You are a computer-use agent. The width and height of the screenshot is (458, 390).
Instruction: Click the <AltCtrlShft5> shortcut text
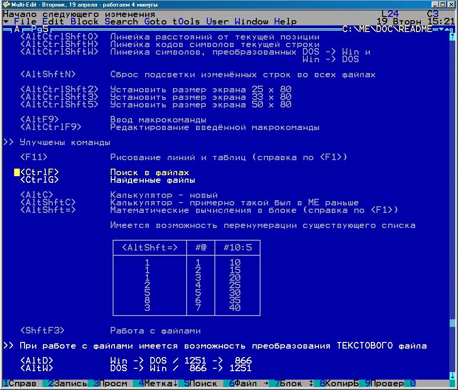click(x=59, y=105)
